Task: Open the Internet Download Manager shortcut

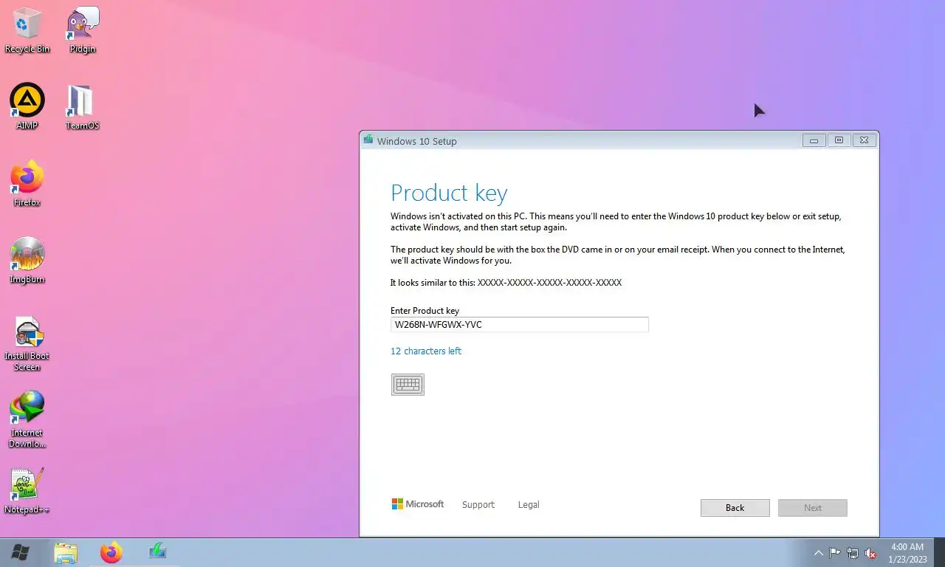Action: pyautogui.click(x=27, y=419)
